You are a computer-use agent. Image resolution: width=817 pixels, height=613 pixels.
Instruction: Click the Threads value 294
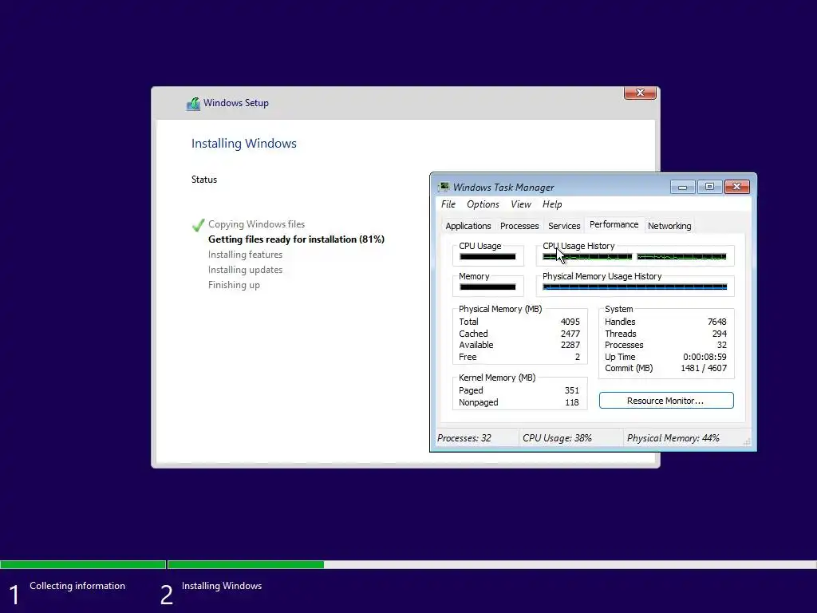click(x=720, y=334)
